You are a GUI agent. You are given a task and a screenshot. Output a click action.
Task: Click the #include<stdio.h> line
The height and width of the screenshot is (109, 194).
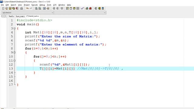(34, 20)
